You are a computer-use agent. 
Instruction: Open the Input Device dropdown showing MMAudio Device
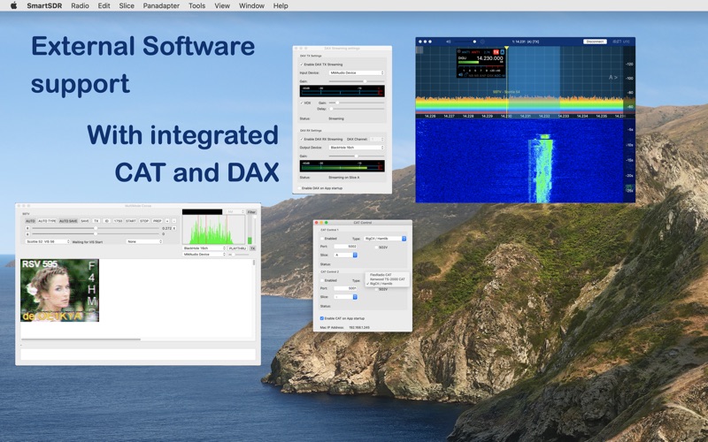tap(357, 72)
